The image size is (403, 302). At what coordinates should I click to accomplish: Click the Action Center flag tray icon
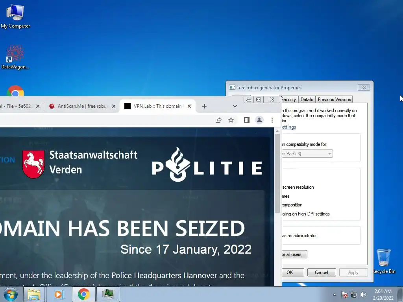344,295
